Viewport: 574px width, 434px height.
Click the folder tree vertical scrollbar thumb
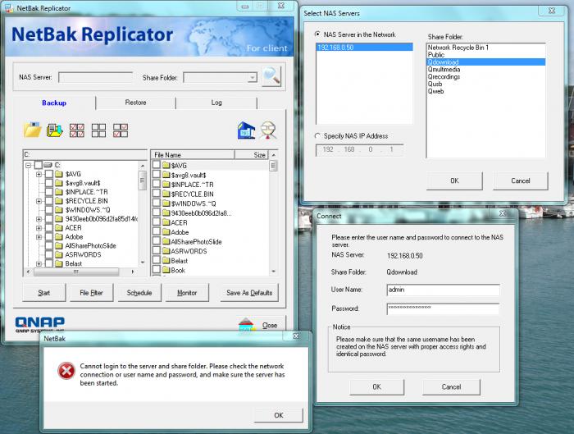[142, 180]
